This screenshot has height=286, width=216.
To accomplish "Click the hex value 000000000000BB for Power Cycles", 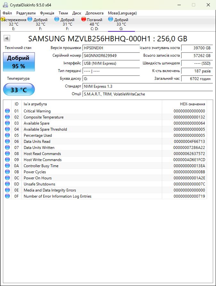I will (x=189, y=172).
